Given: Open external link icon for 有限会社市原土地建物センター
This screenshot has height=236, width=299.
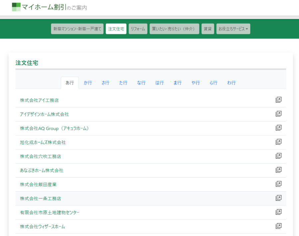Looking at the screenshot, I should (x=278, y=212).
